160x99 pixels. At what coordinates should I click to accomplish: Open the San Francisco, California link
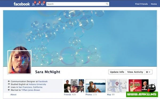[30, 87]
